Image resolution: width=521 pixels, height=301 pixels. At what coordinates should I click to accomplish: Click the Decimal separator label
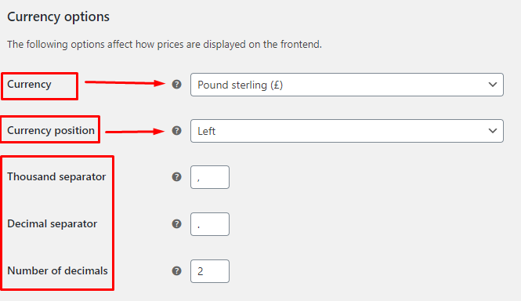tap(52, 223)
